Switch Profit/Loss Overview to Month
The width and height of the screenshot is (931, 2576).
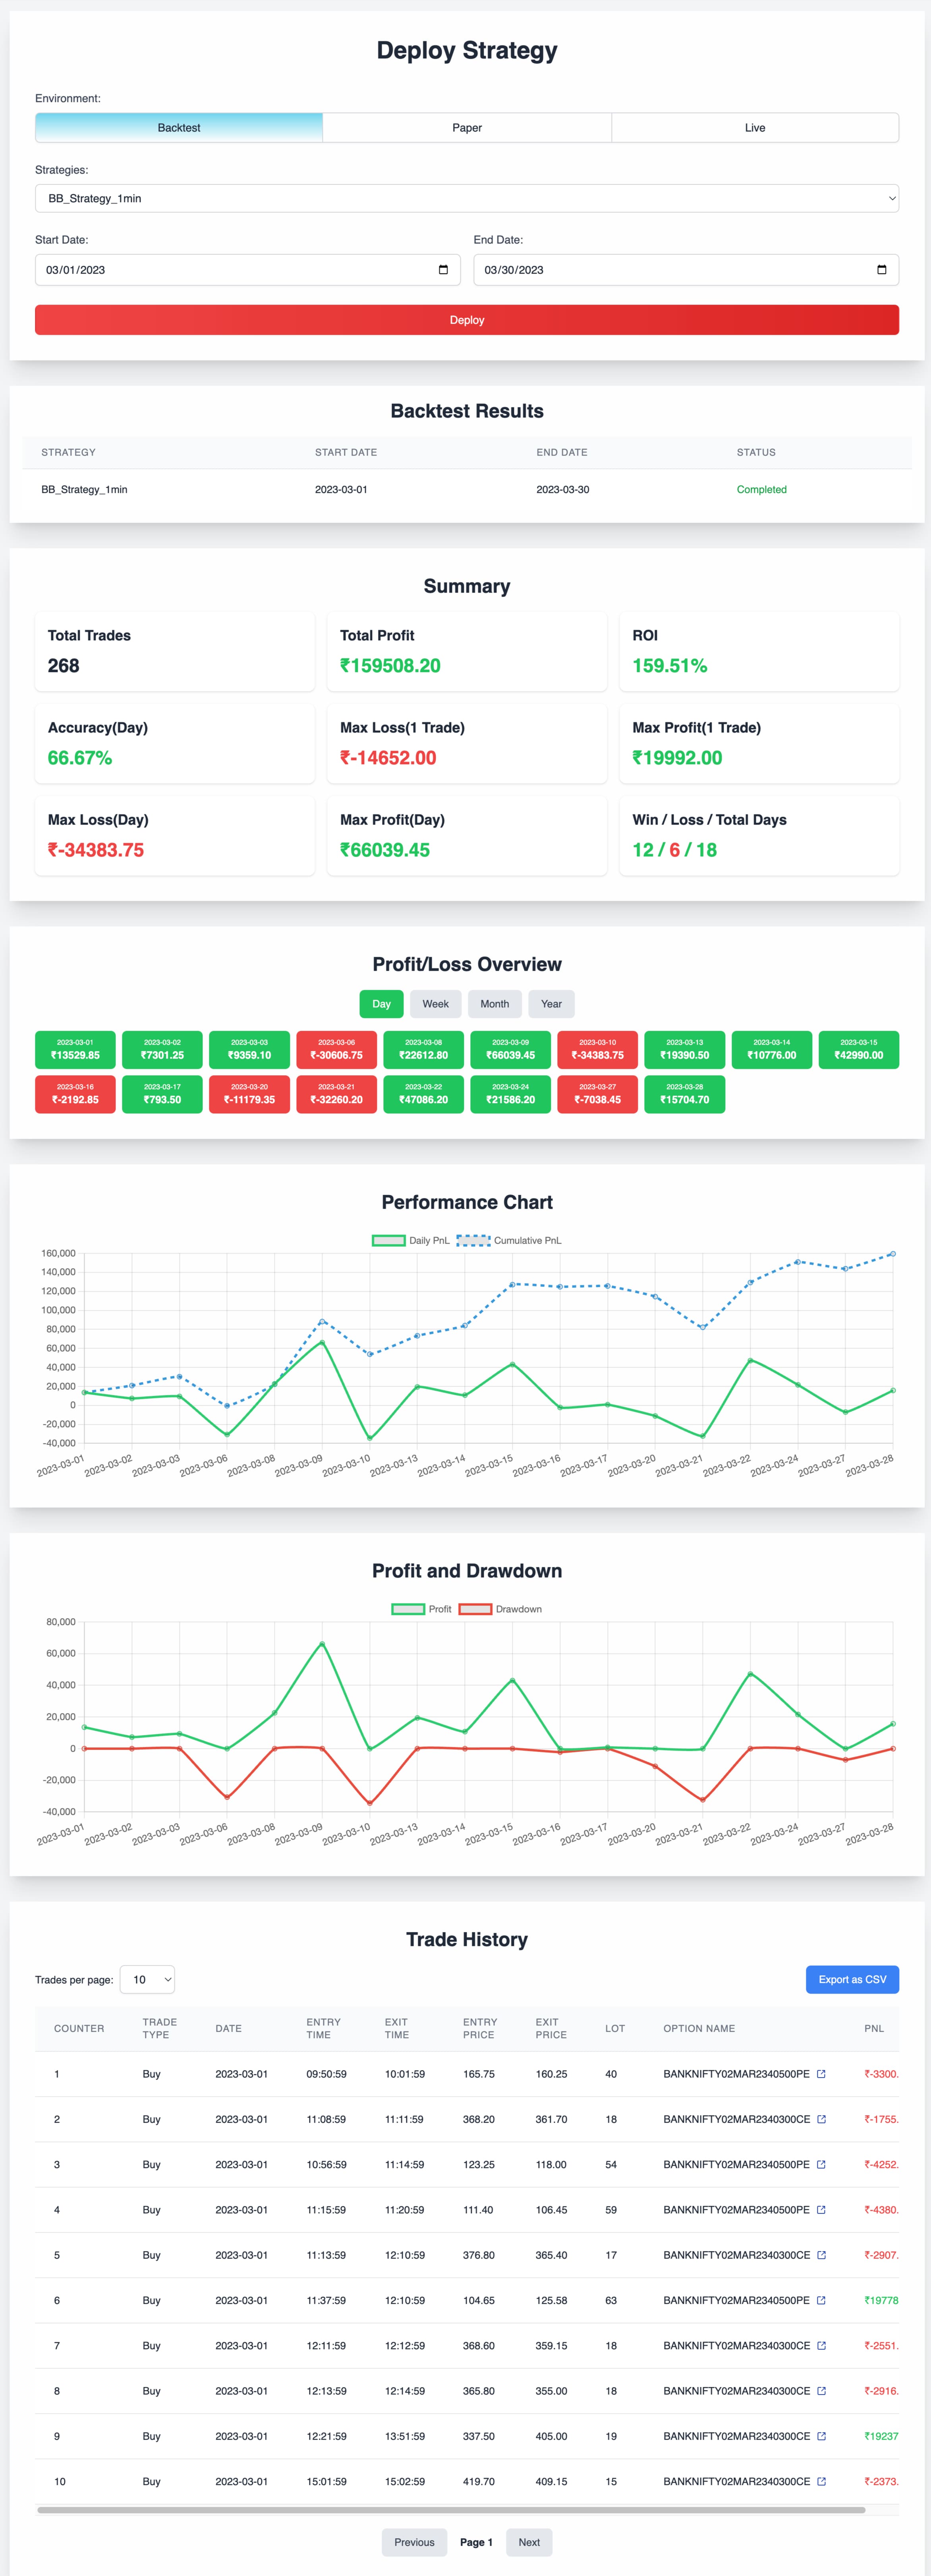494,1004
